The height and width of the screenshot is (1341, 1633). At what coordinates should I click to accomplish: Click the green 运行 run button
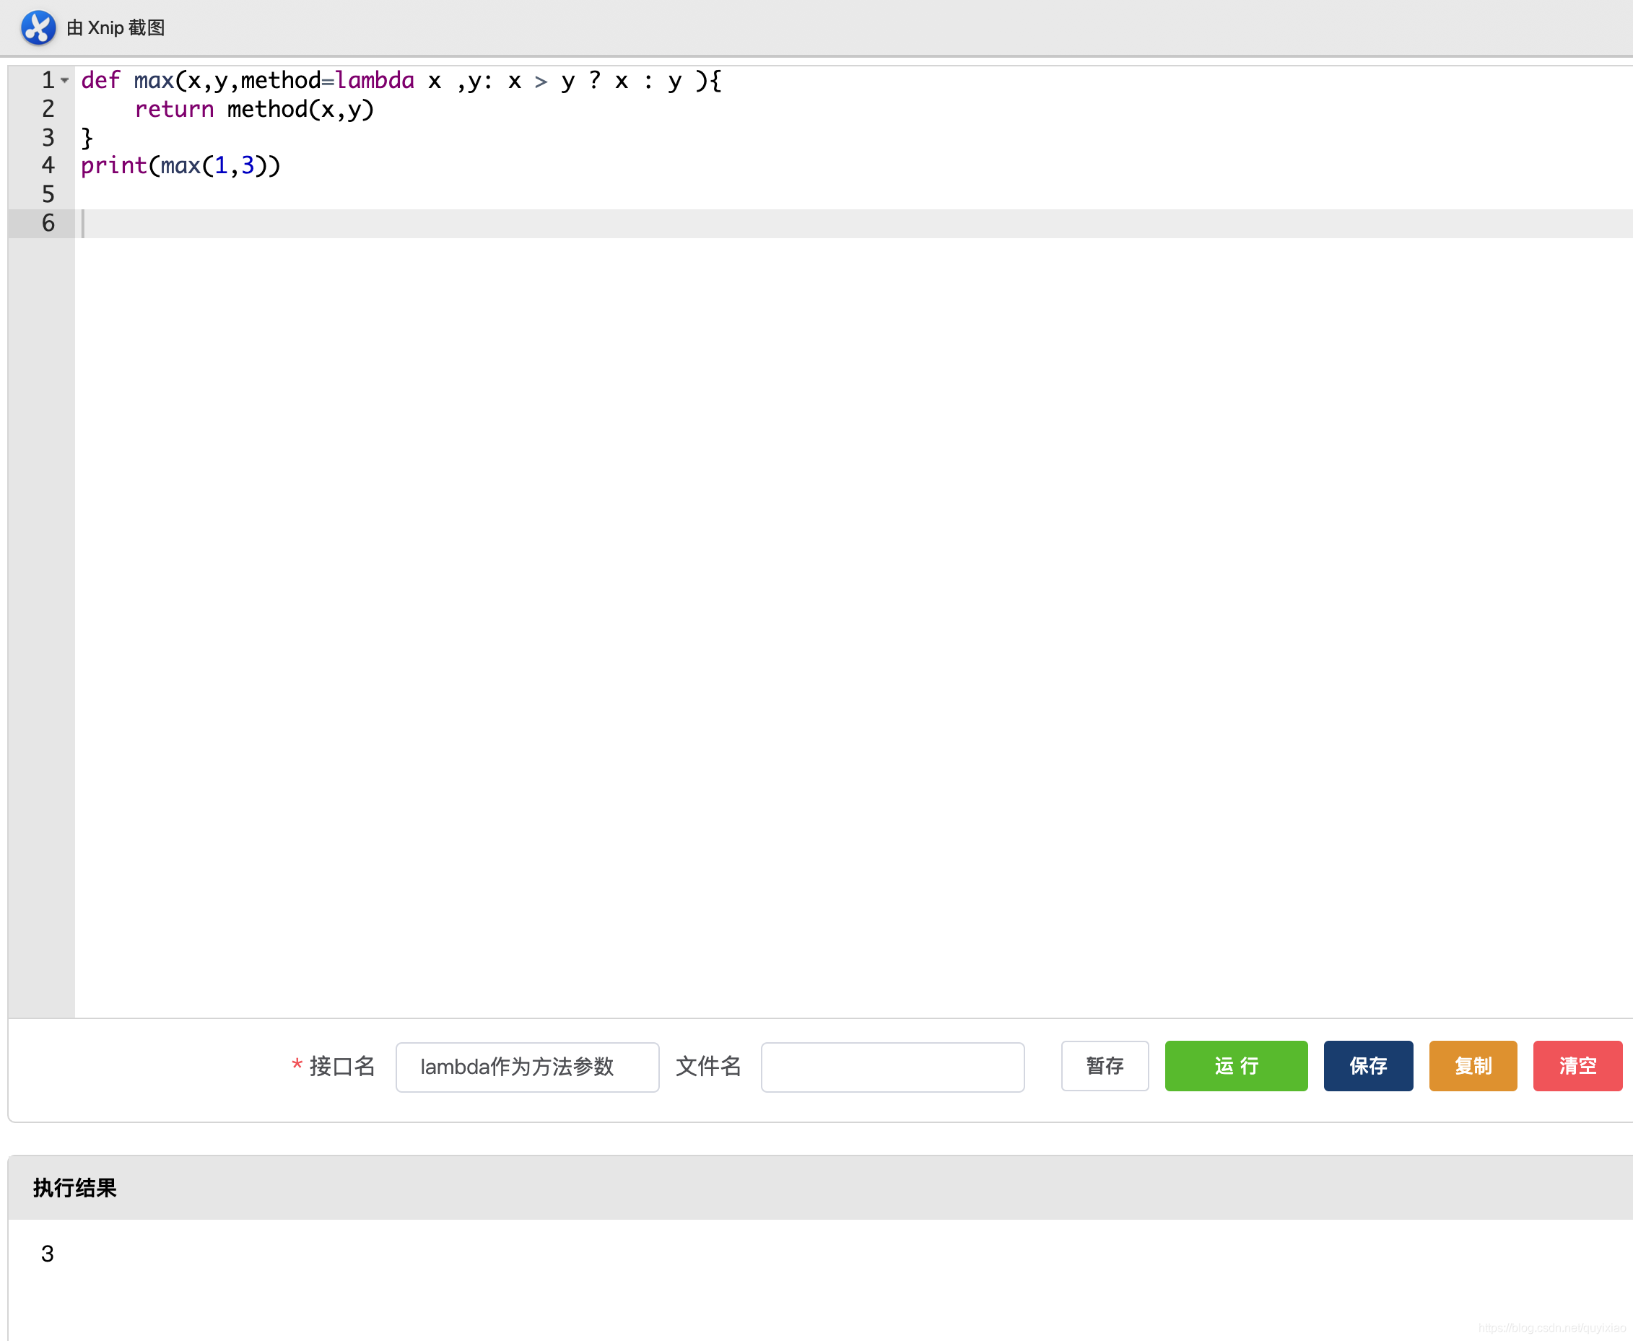pyautogui.click(x=1236, y=1066)
